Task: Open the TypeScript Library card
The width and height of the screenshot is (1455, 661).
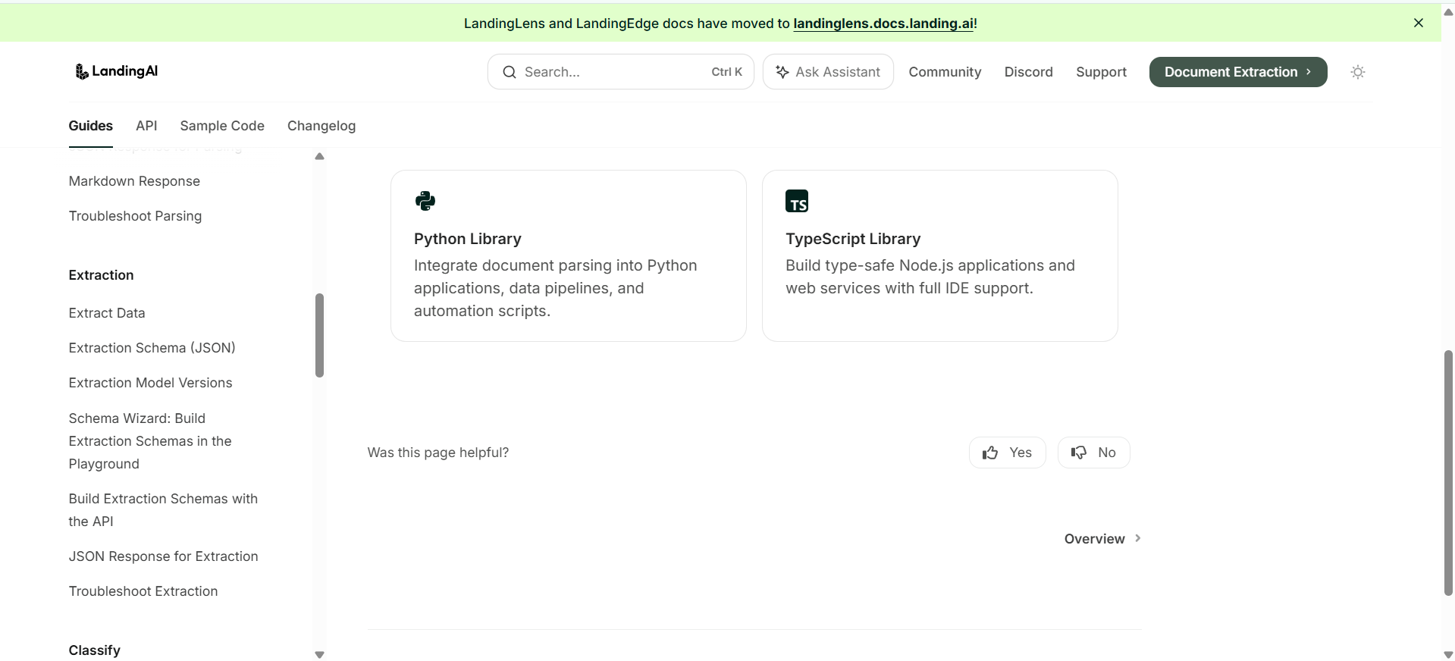Action: [940, 255]
